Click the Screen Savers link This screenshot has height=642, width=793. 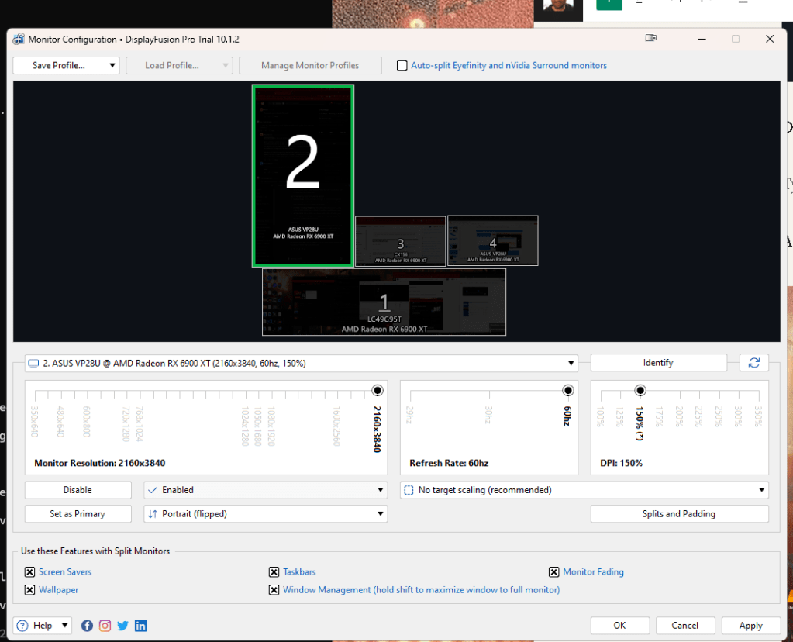[x=65, y=571]
